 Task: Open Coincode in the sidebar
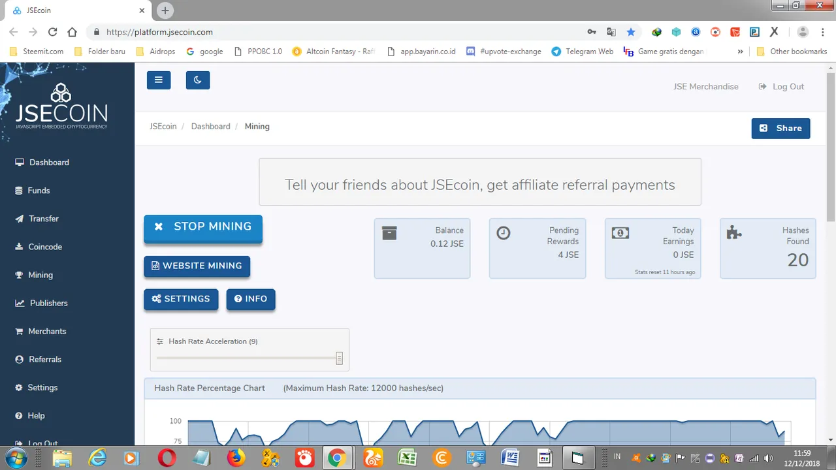click(39, 247)
